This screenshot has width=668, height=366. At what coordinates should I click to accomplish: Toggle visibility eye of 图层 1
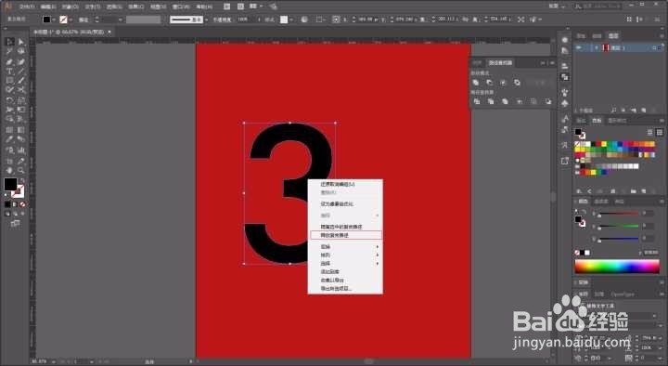coord(579,47)
